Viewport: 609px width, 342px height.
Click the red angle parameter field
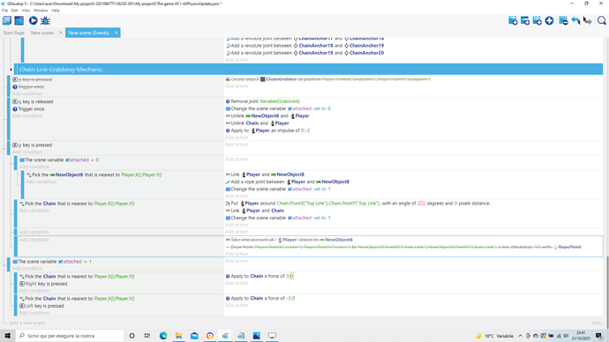[421, 204]
